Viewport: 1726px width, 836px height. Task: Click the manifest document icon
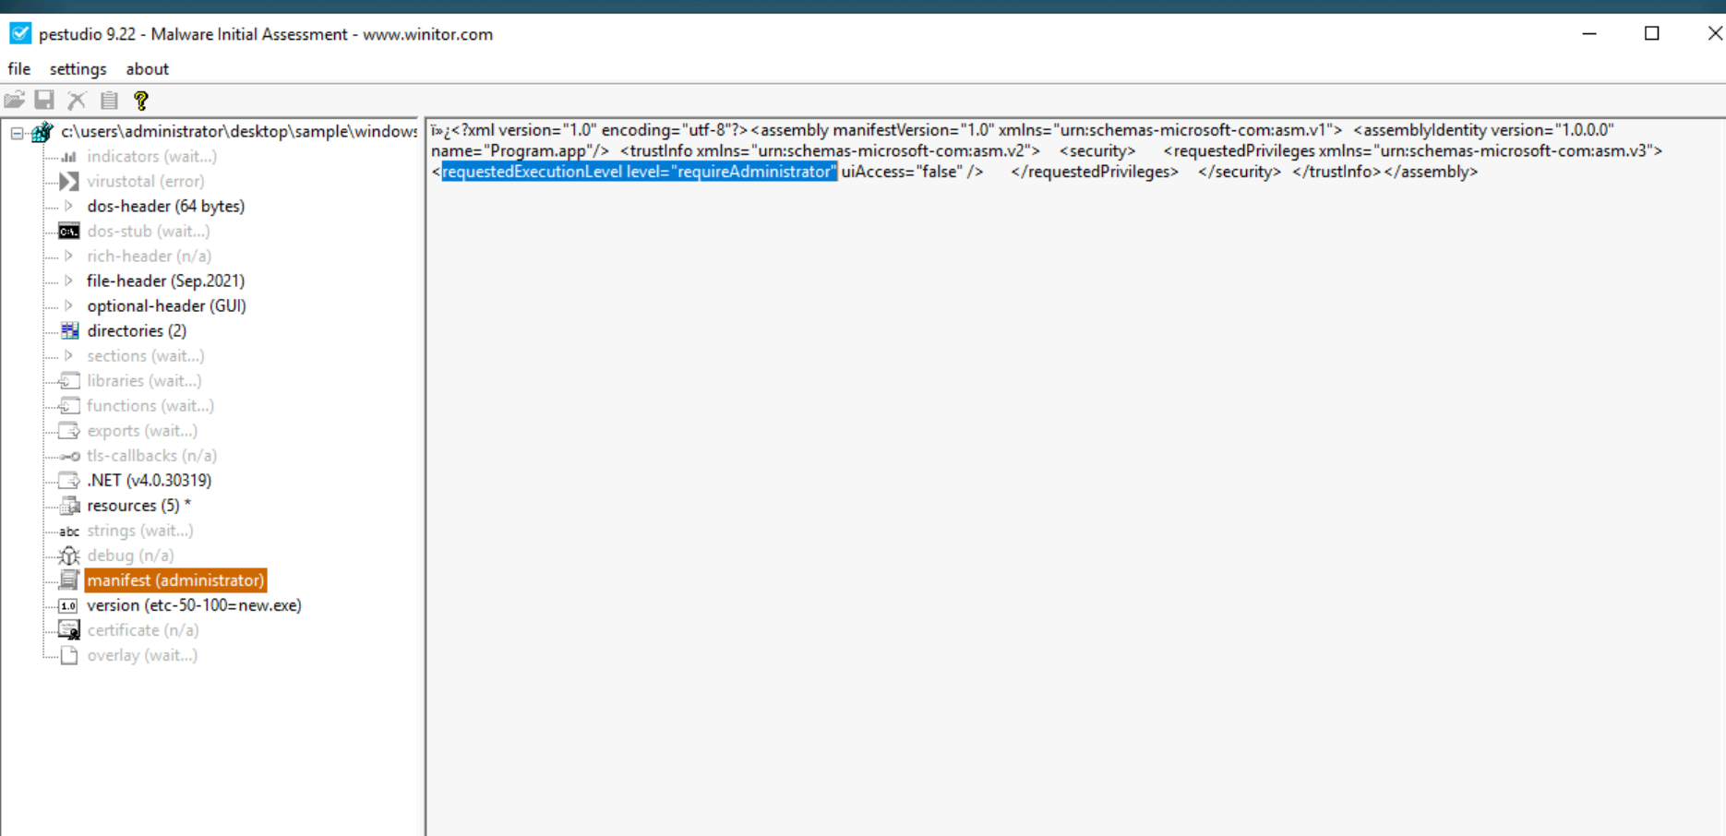[69, 580]
